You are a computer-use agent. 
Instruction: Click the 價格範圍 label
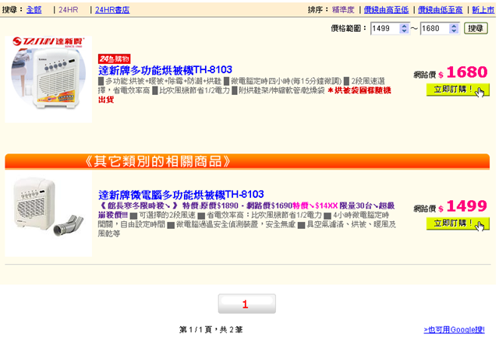point(349,29)
